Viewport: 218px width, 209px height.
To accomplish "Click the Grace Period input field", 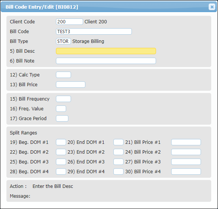I will (x=62, y=119).
